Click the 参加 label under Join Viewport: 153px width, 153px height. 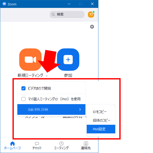(68, 75)
